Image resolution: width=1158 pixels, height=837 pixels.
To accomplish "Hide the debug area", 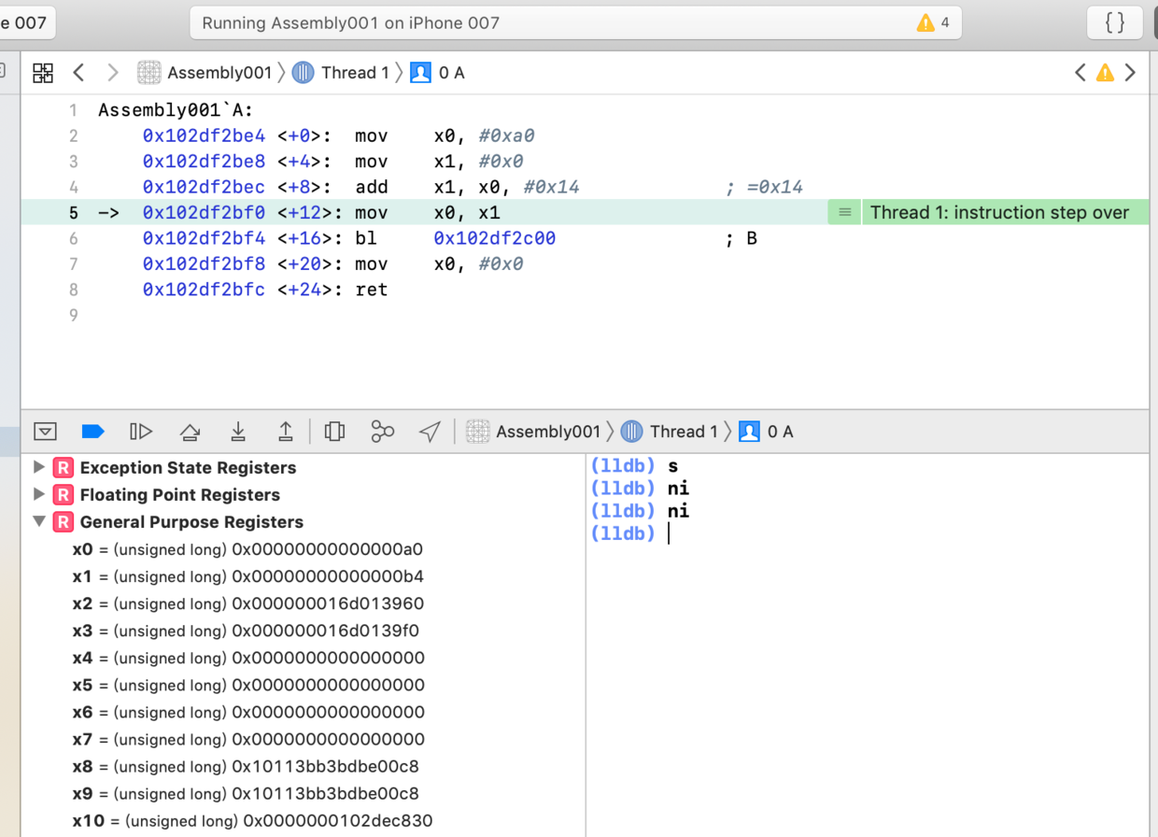I will tap(45, 432).
